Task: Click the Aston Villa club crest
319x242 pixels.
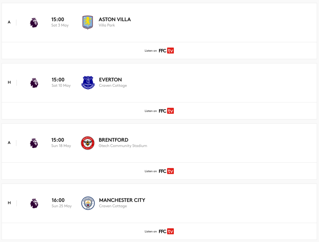Action: 88,22
